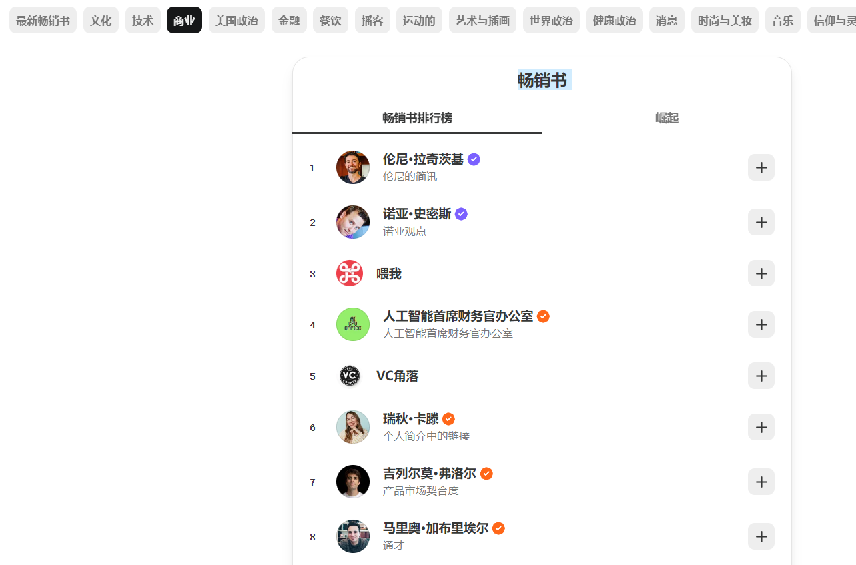Select the active 商业 category chip

184,20
